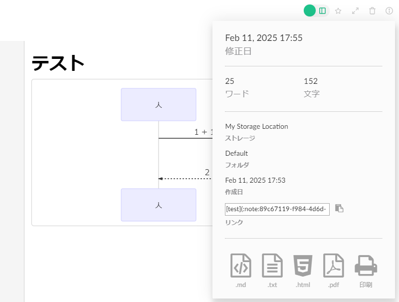399x302 pixels.
Task: Export note as .pdf file
Action: (334, 271)
